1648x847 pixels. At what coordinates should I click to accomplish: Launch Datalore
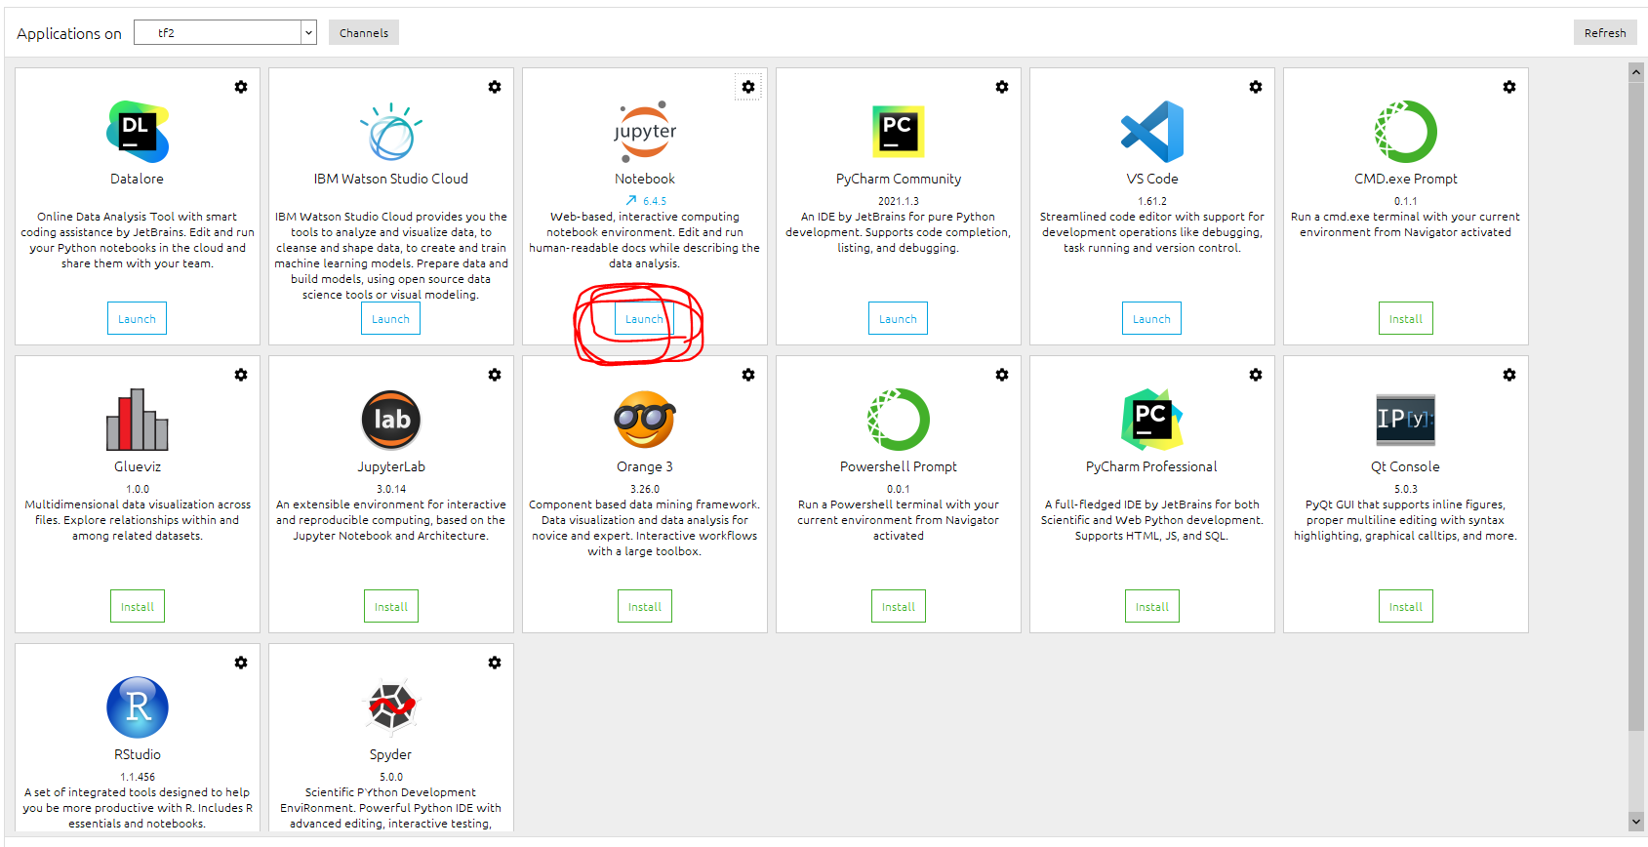(x=137, y=318)
